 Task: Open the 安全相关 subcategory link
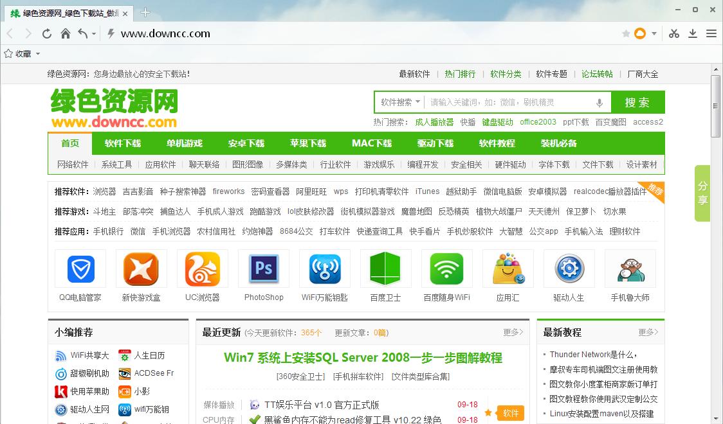(x=466, y=165)
